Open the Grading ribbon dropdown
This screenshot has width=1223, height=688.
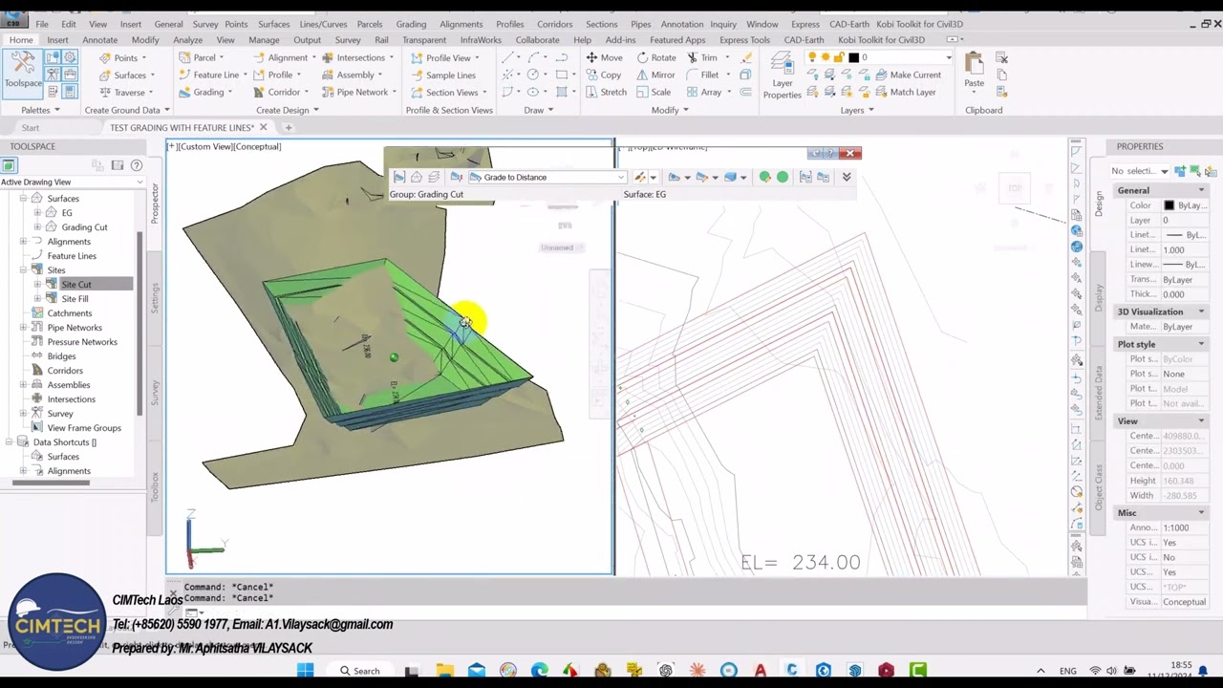[x=230, y=93]
